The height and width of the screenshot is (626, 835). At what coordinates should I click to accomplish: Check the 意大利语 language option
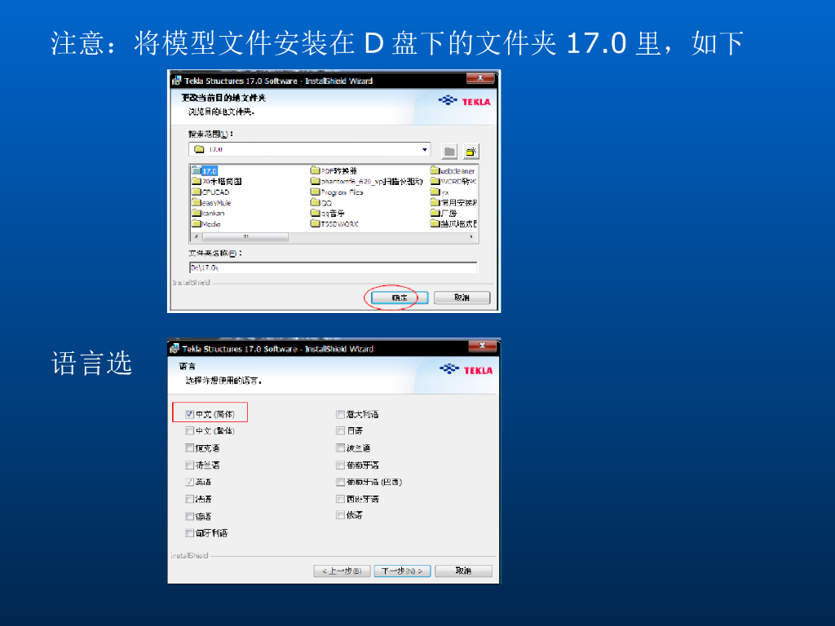tap(340, 414)
